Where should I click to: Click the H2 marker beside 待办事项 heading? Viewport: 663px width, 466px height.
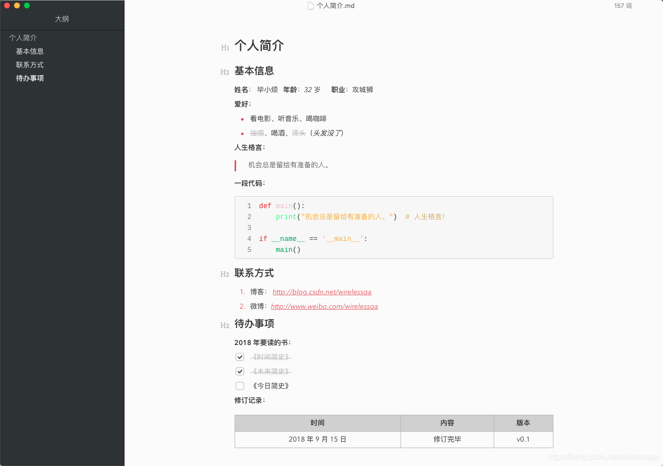225,325
